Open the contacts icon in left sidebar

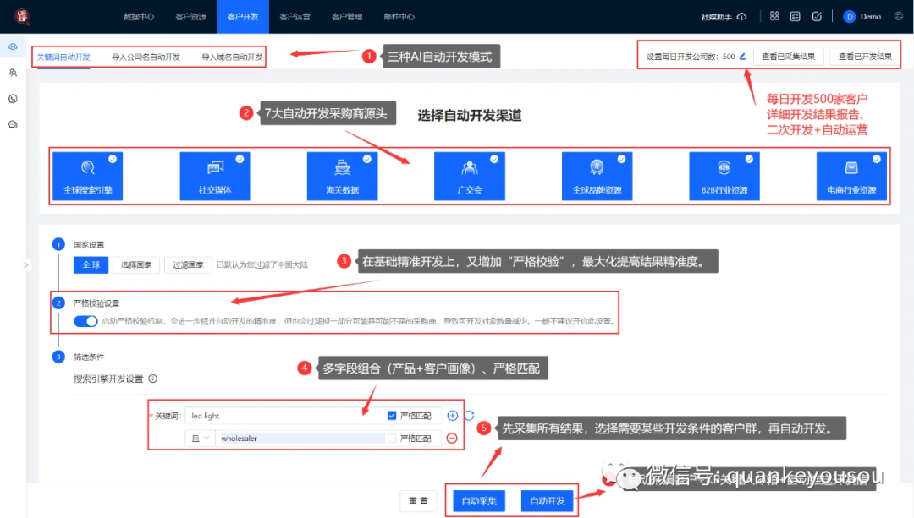pos(13,73)
